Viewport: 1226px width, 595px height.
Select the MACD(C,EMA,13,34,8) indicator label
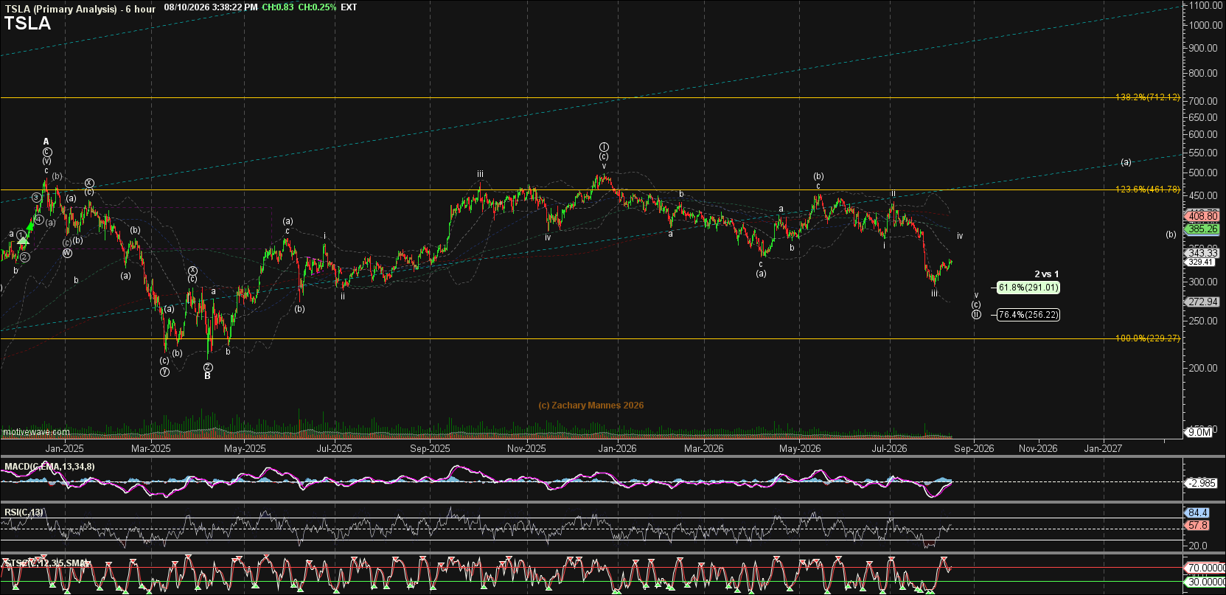click(x=49, y=467)
